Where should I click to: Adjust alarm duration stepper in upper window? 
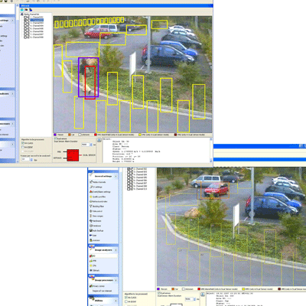tap(91, 145)
